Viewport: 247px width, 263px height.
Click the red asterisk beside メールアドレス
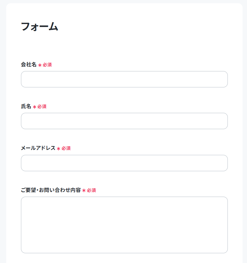click(x=58, y=149)
